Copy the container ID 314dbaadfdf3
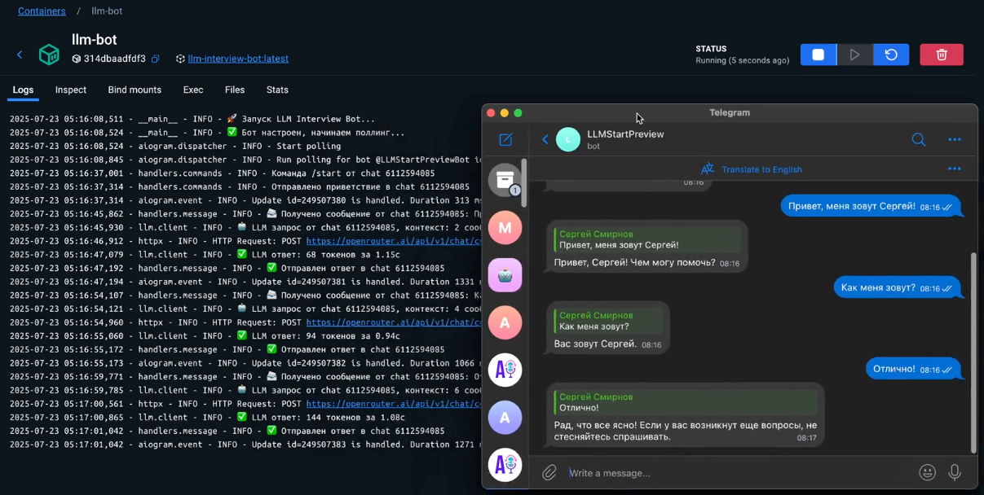The width and height of the screenshot is (984, 495). pyautogui.click(x=155, y=59)
